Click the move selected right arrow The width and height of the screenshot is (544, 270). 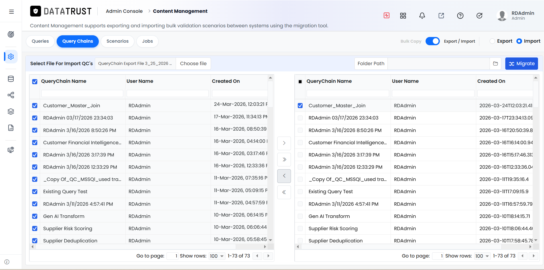284,143
